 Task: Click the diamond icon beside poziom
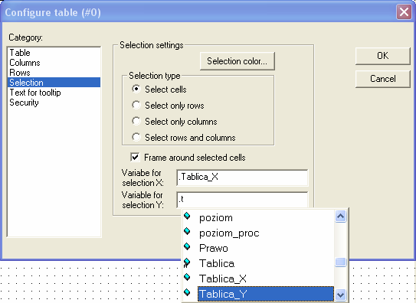coord(187,216)
